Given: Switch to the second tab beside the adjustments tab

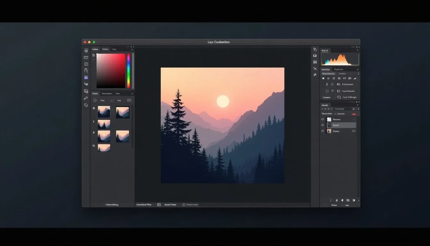Looking at the screenshot, I should (338, 70).
